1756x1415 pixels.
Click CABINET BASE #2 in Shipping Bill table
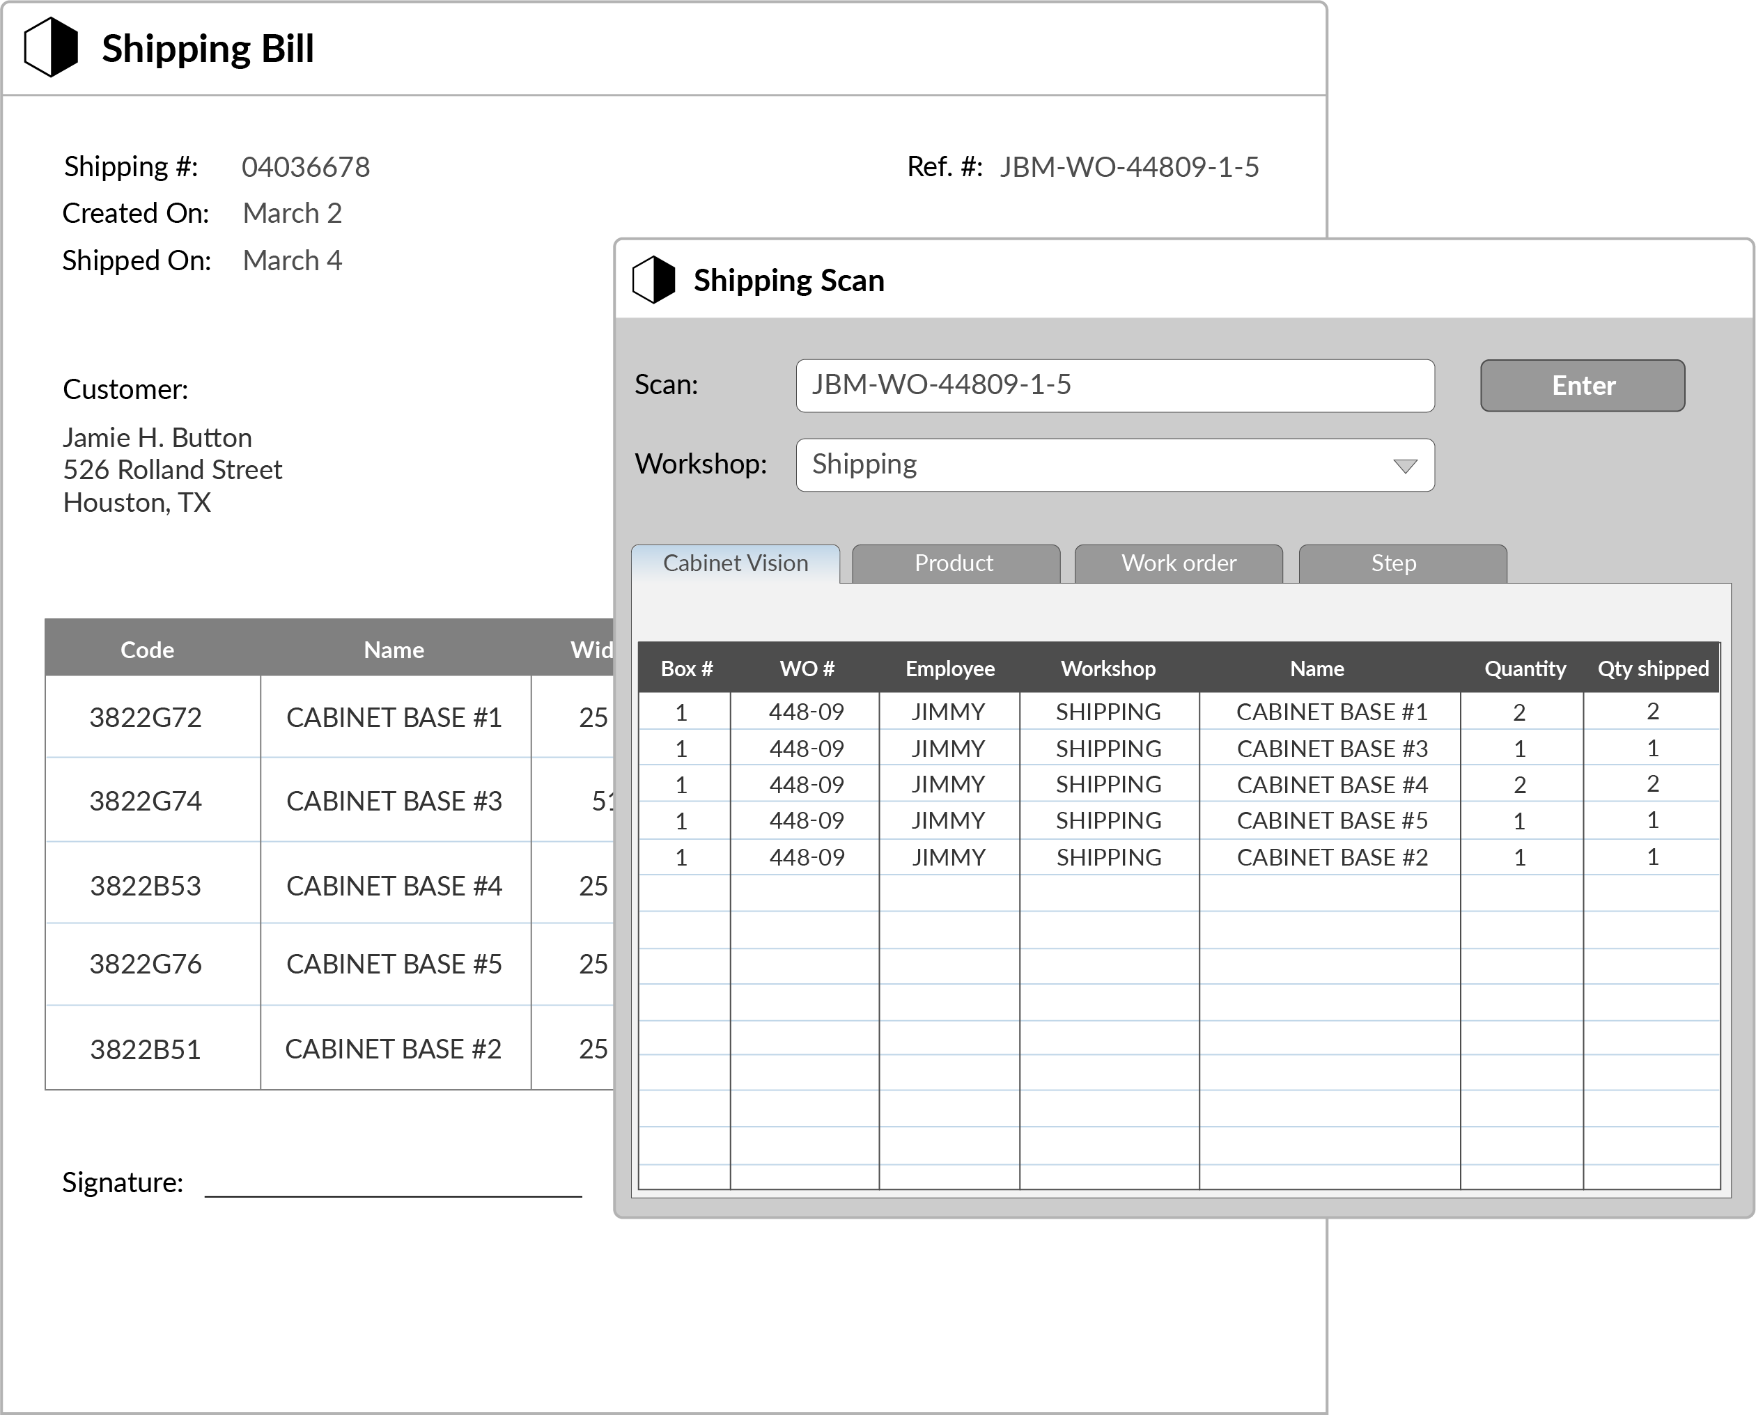point(393,1049)
